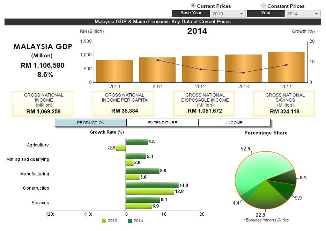Click the large 2014 chart heading
This screenshot has width=326, height=231.
coord(197,31)
